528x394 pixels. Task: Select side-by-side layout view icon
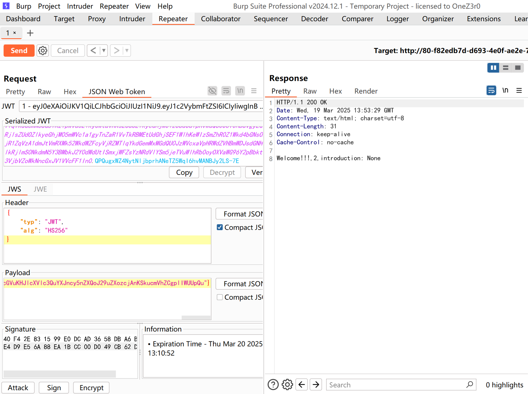[x=493, y=68]
